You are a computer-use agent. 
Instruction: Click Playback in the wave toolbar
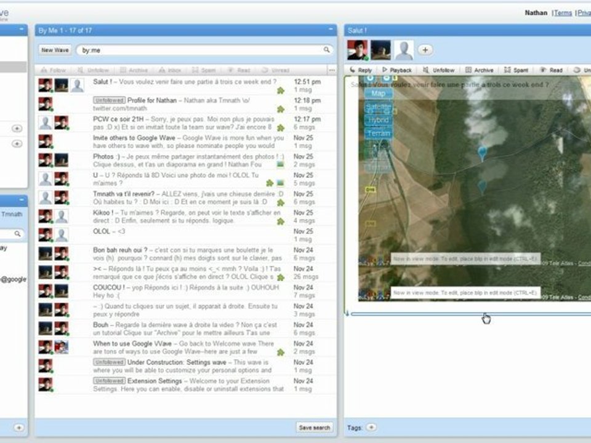pos(397,70)
